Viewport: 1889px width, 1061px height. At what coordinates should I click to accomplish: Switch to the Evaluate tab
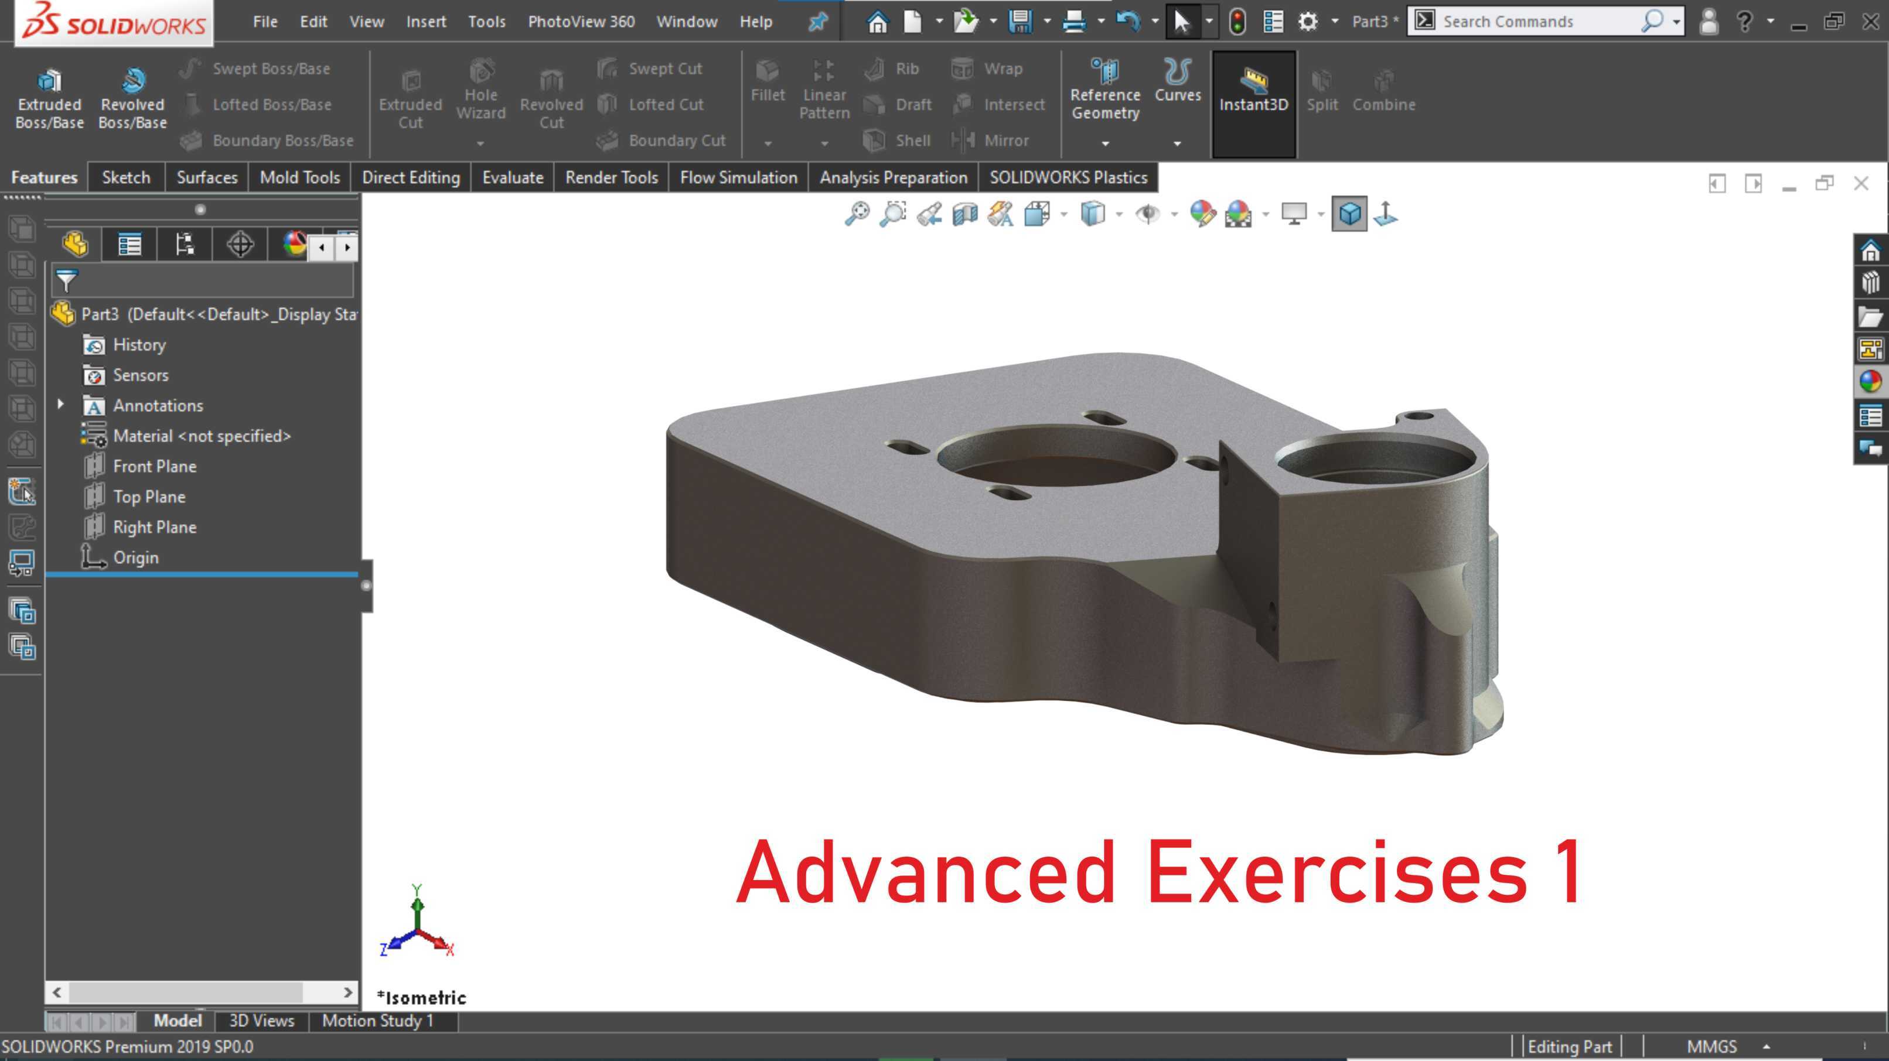point(513,177)
